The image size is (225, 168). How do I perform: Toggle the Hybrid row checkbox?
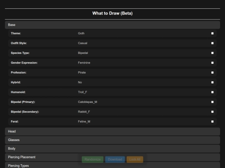[212, 82]
